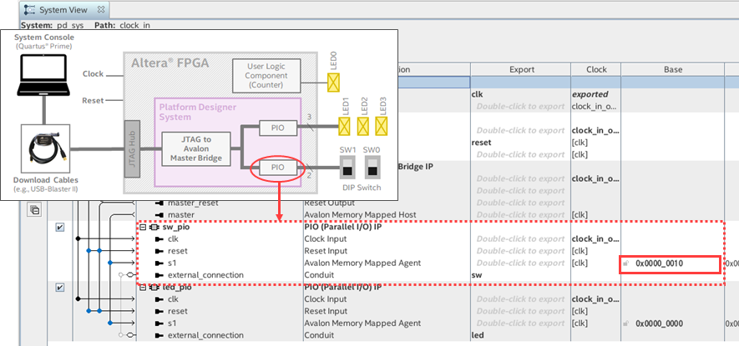Screen dimensions: 739x346
Task: Click the LED0 yellow pin symbol
Action: tap(333, 82)
